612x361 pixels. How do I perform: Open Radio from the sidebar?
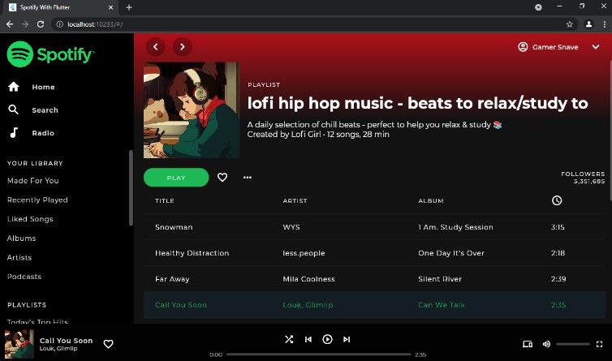point(43,133)
